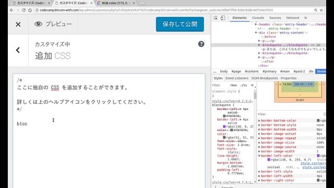Screen dimensions: 334x188
Task: Click the styles Filter field
Action: point(219,85)
